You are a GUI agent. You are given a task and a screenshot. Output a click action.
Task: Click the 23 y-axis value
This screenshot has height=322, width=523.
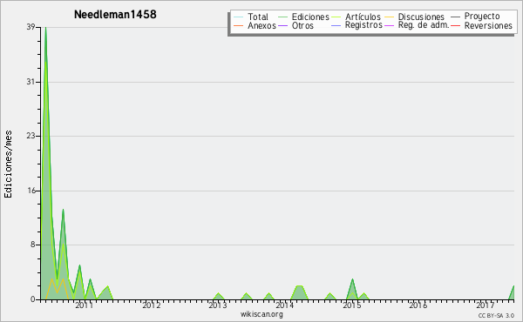coord(31,136)
